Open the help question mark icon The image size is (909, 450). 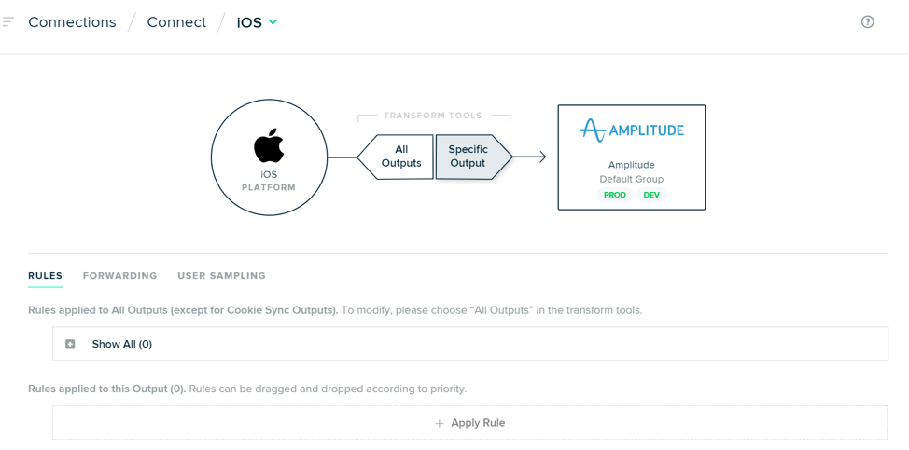pyautogui.click(x=867, y=22)
